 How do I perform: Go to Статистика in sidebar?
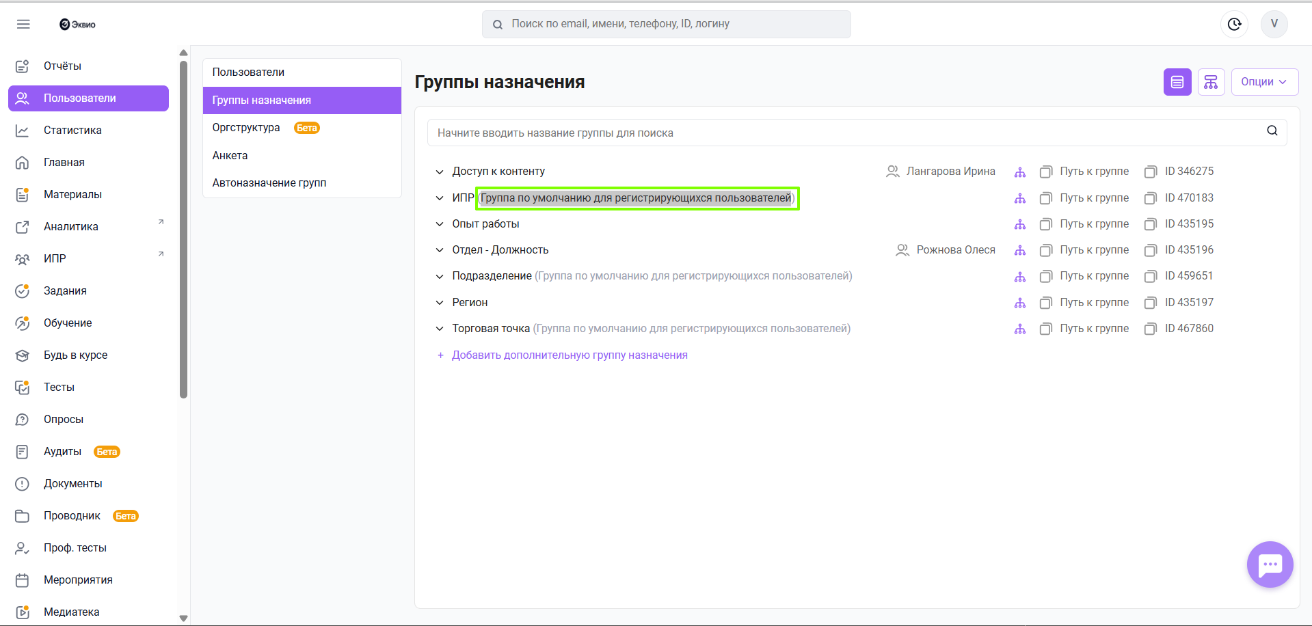72,131
